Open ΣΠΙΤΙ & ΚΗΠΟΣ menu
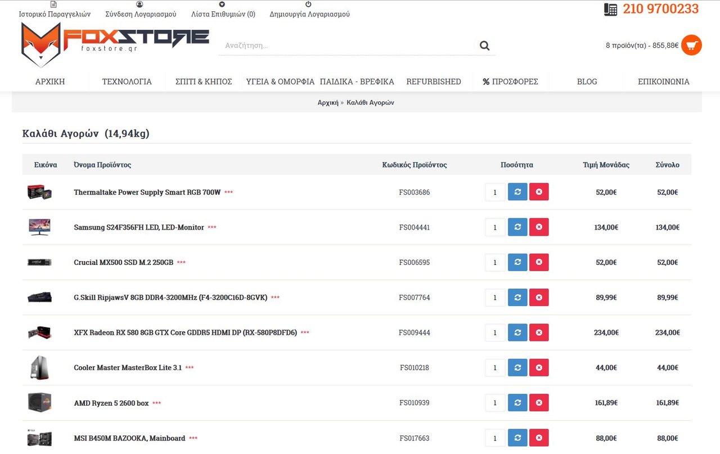 (204, 82)
